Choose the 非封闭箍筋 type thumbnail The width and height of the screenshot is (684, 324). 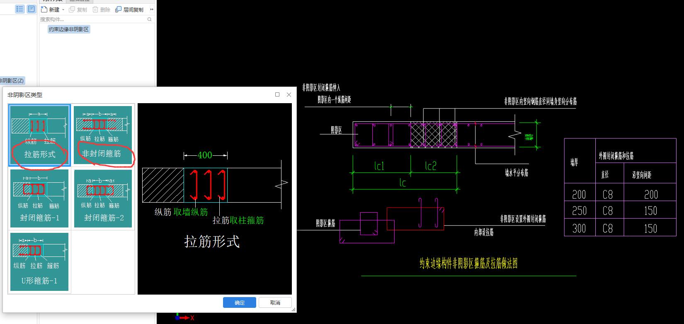pos(103,135)
